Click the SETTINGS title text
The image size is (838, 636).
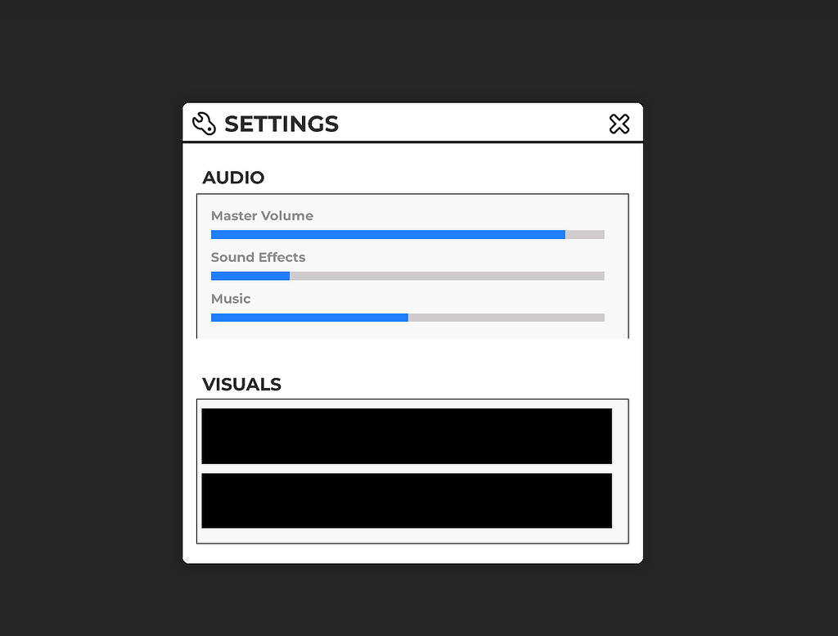click(282, 124)
